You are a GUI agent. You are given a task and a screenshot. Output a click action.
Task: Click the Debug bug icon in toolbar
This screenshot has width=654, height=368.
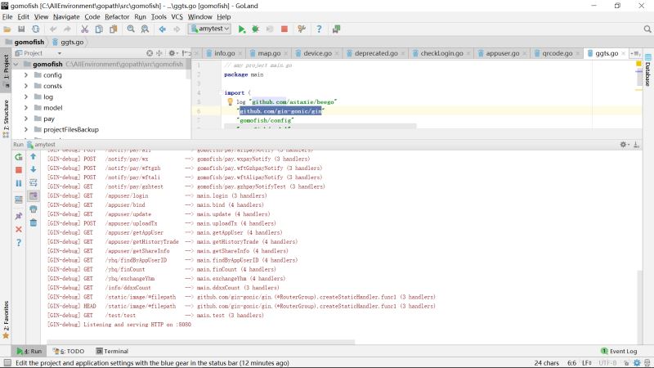256,29
